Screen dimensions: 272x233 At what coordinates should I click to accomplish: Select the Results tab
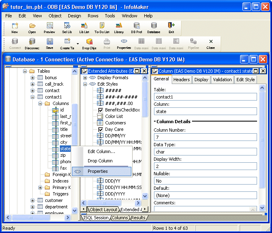coord(138,218)
